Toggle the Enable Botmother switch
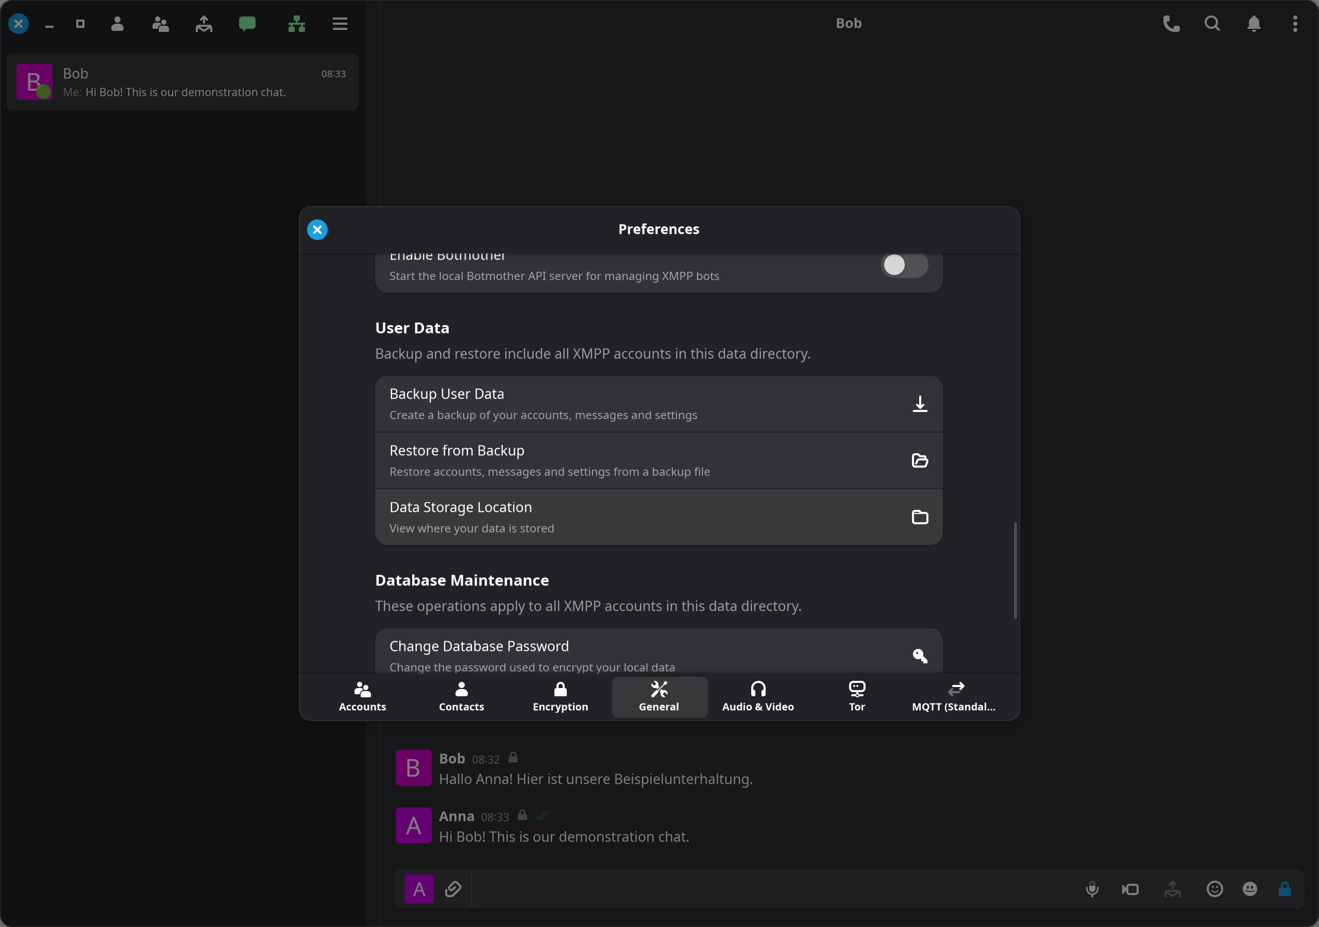 pos(904,265)
